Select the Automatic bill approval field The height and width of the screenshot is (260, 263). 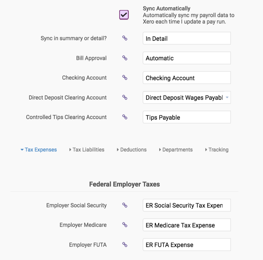tap(187, 58)
